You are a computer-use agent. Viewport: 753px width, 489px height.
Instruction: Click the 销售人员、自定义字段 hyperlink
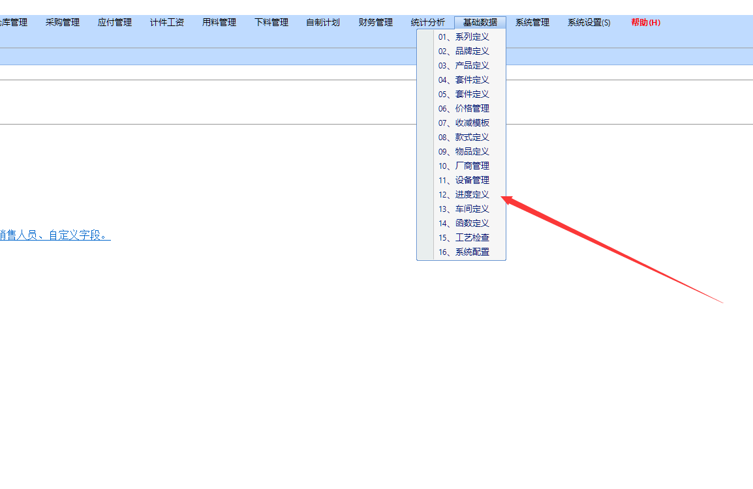tap(55, 235)
